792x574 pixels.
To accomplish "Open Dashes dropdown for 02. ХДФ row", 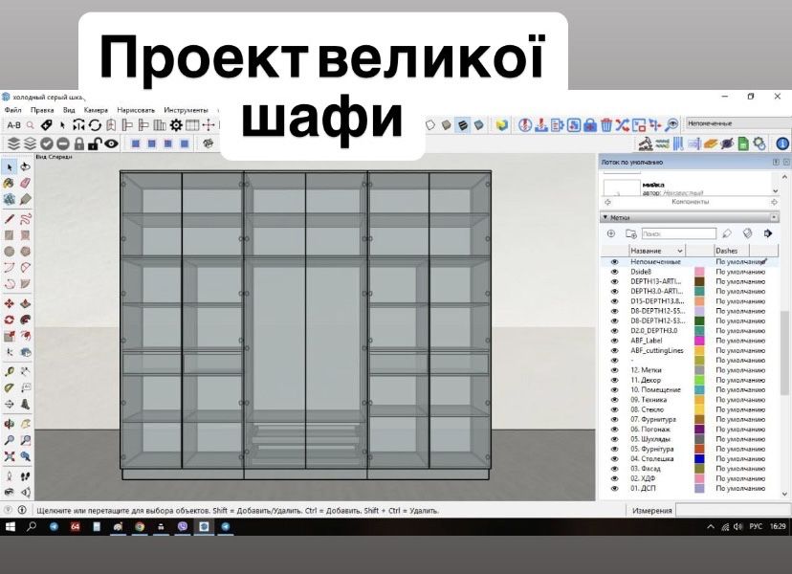I will [x=740, y=478].
